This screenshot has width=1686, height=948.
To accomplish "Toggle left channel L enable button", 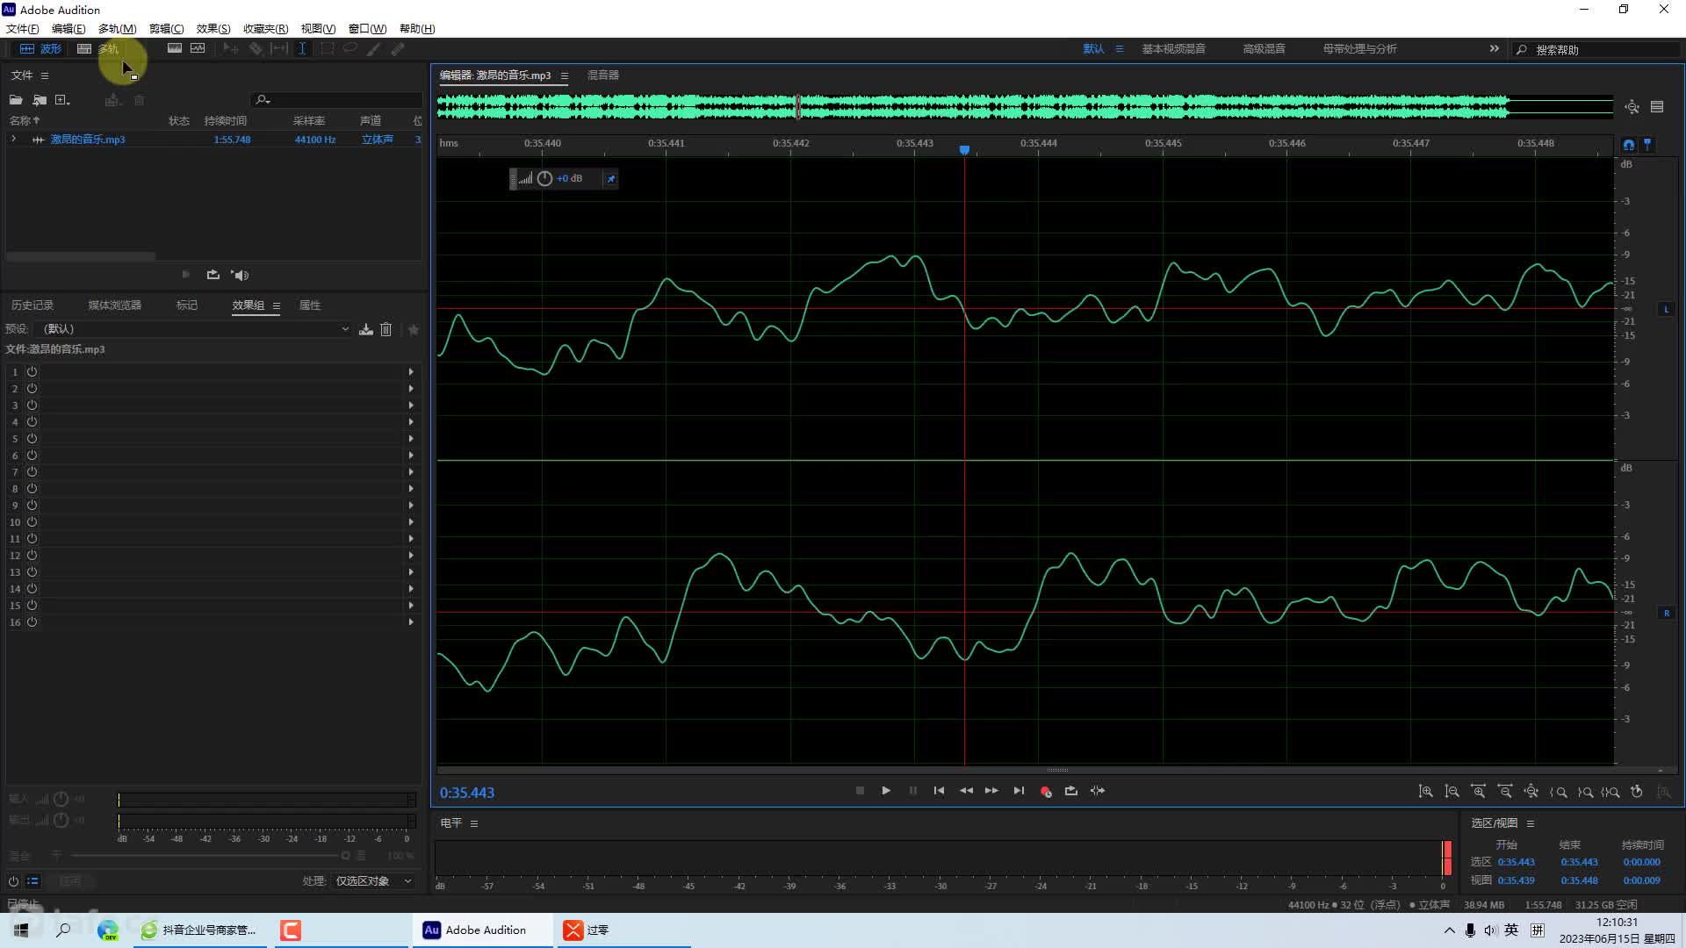I will pos(1666,309).
